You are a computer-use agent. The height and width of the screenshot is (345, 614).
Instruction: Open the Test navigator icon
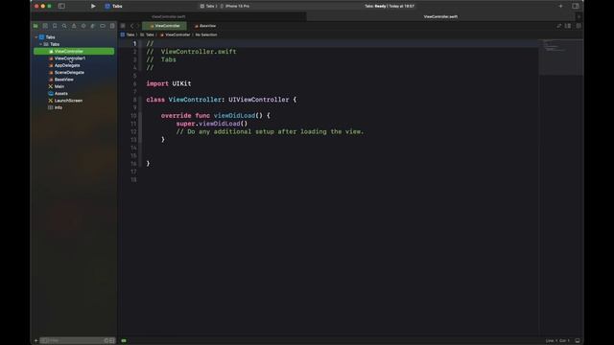coord(83,26)
